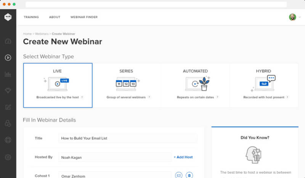This screenshot has width=305, height=178.
Task: Click the 'Hosted By' label
Action: [43, 157]
